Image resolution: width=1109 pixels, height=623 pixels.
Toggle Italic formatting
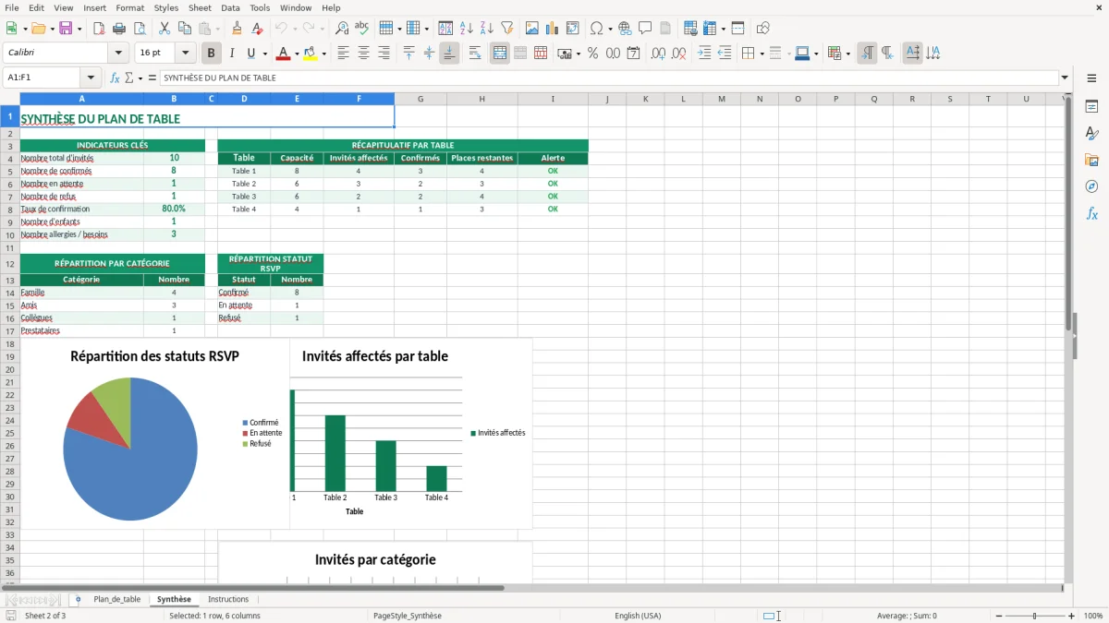231,54
